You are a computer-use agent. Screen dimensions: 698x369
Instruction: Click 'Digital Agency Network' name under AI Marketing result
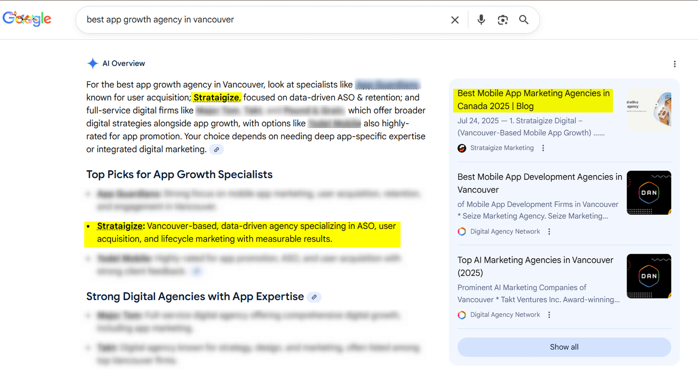pos(505,315)
